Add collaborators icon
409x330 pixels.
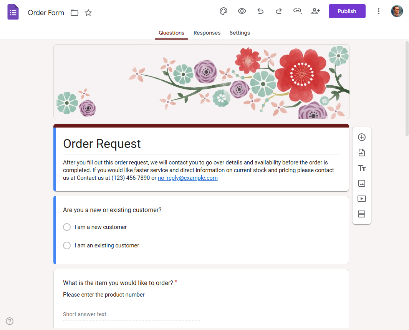pos(316,11)
